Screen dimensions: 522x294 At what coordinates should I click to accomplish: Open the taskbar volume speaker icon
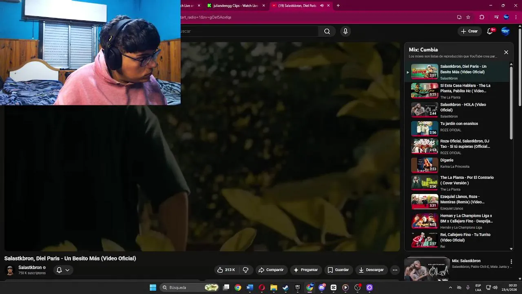pos(495,287)
